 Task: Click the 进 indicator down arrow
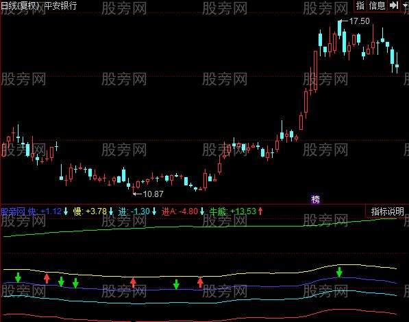[154, 211]
